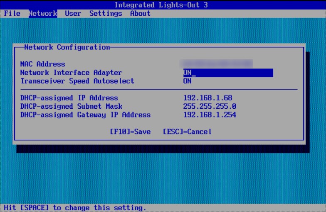
Task: Open the About menu
Action: pos(141,13)
